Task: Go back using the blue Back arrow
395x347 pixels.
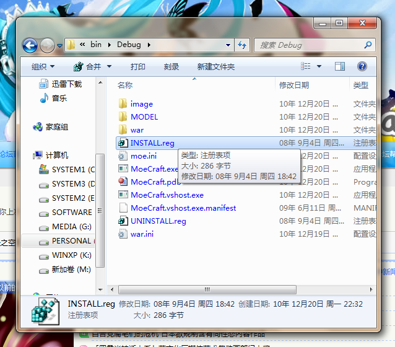Action: 30,45
